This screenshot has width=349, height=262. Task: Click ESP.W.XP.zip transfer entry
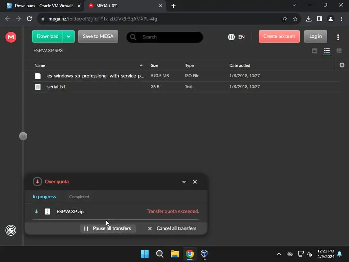point(116,212)
